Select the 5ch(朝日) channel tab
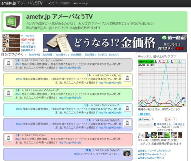191x161 pixels. (77, 55)
